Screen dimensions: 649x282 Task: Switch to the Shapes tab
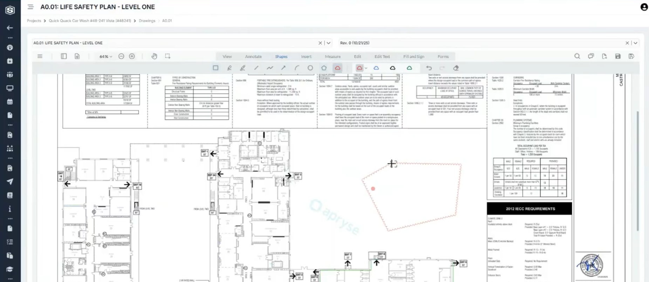coord(281,56)
